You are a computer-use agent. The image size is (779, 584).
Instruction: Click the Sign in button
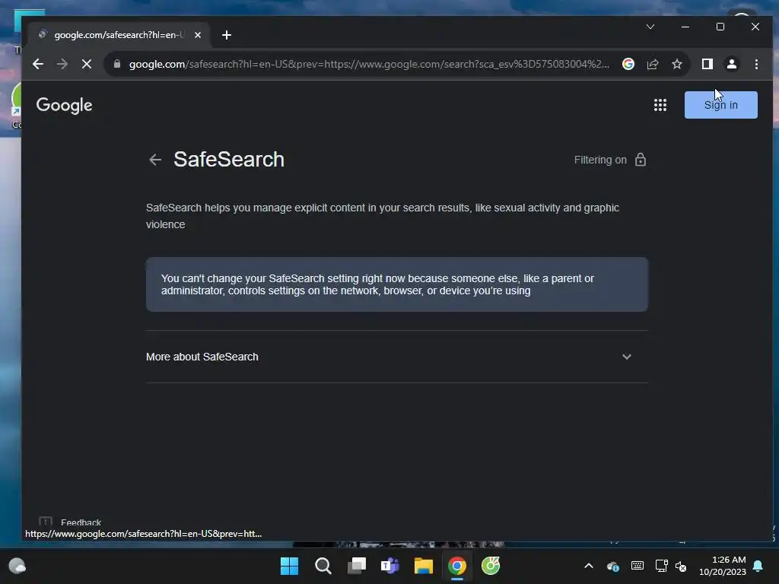click(x=720, y=105)
